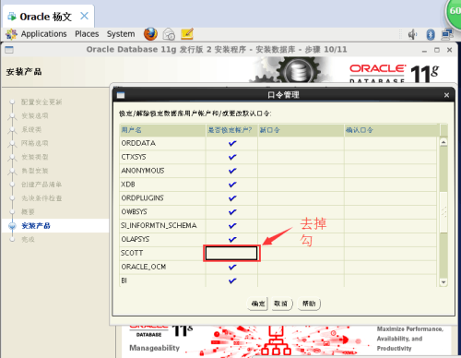461x358 pixels.
Task: Select the ORDPLUGINS username cell
Action: [x=162, y=198]
